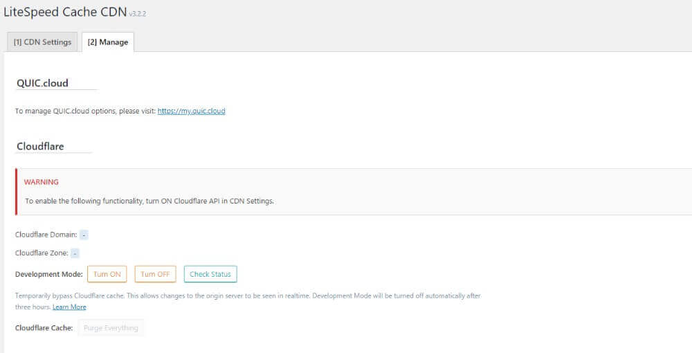Image resolution: width=692 pixels, height=353 pixels.
Task: Click the 'Temporarily bypass Cloudflare cache' description
Action: coord(248,301)
